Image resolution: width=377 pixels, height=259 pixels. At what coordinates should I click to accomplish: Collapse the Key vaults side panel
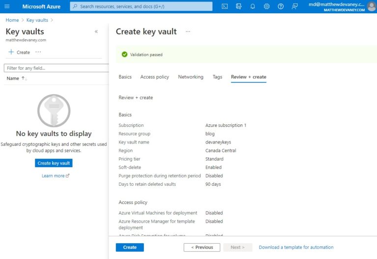[96, 31]
